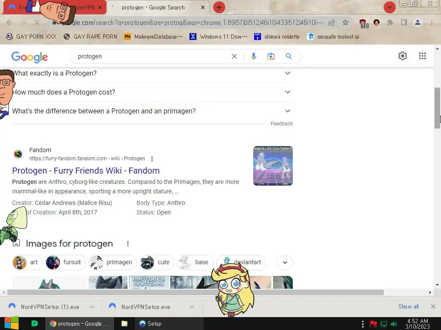
Task: Expand more image filter chips
Action: click(285, 263)
